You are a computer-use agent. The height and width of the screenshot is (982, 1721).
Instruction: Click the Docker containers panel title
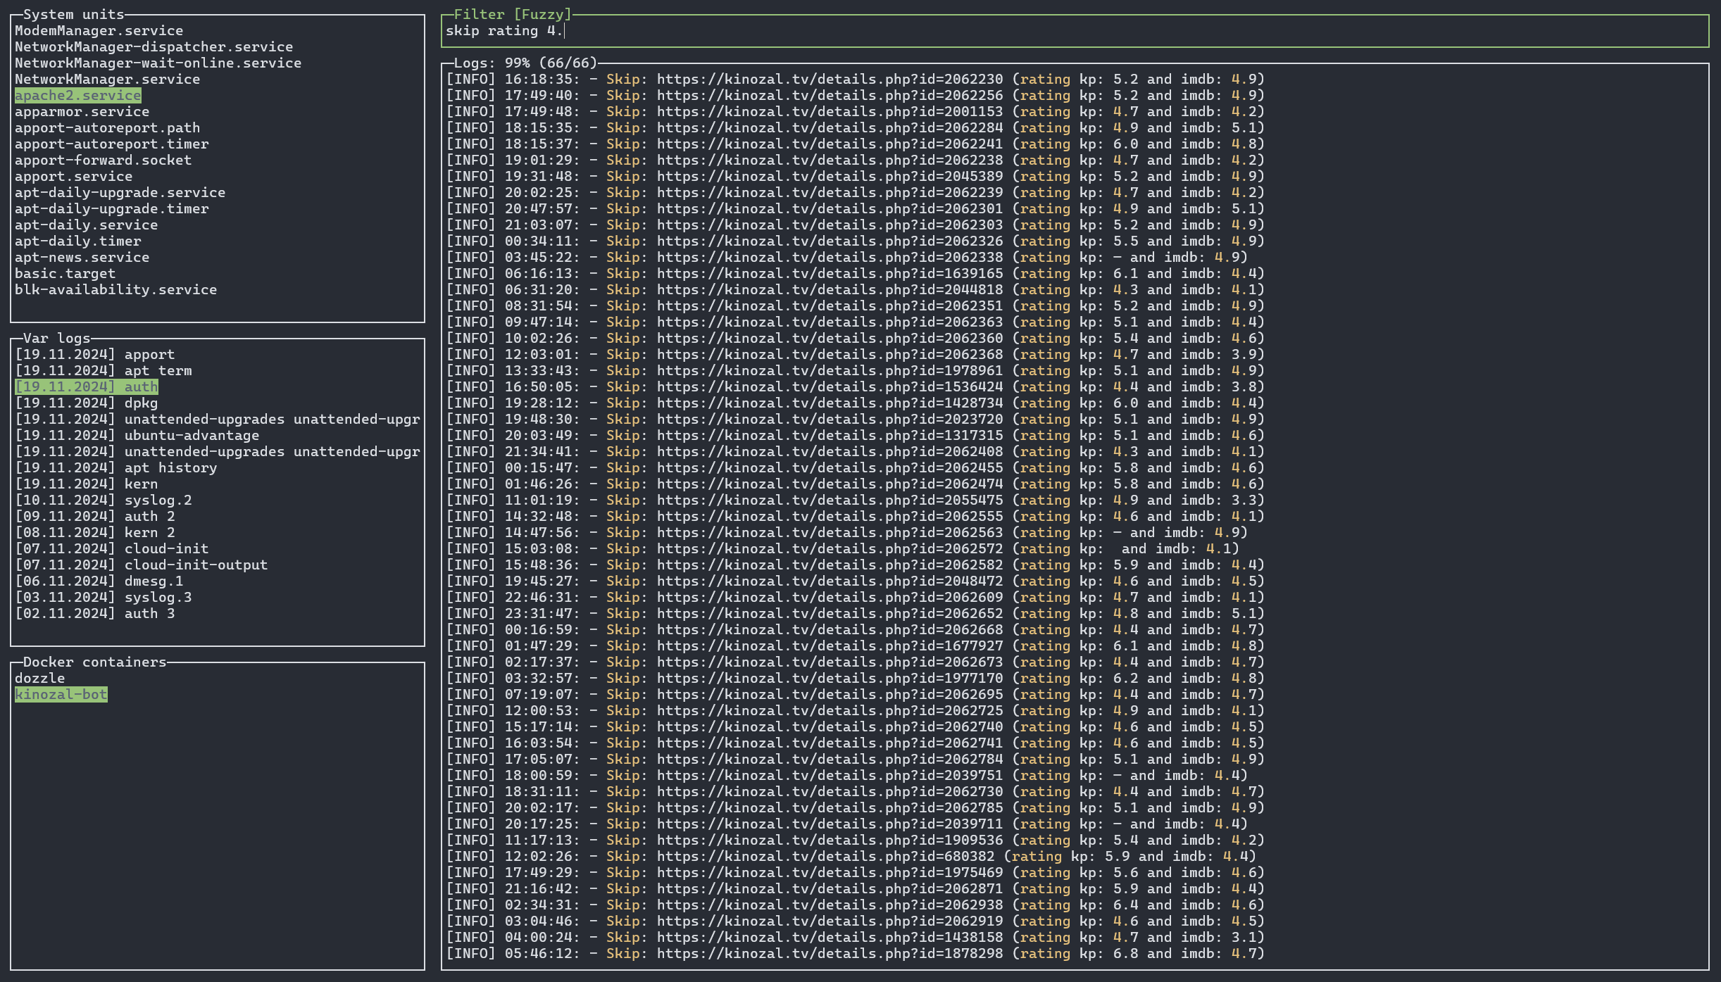(x=94, y=662)
